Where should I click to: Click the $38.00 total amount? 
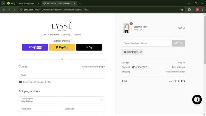[x=180, y=81]
